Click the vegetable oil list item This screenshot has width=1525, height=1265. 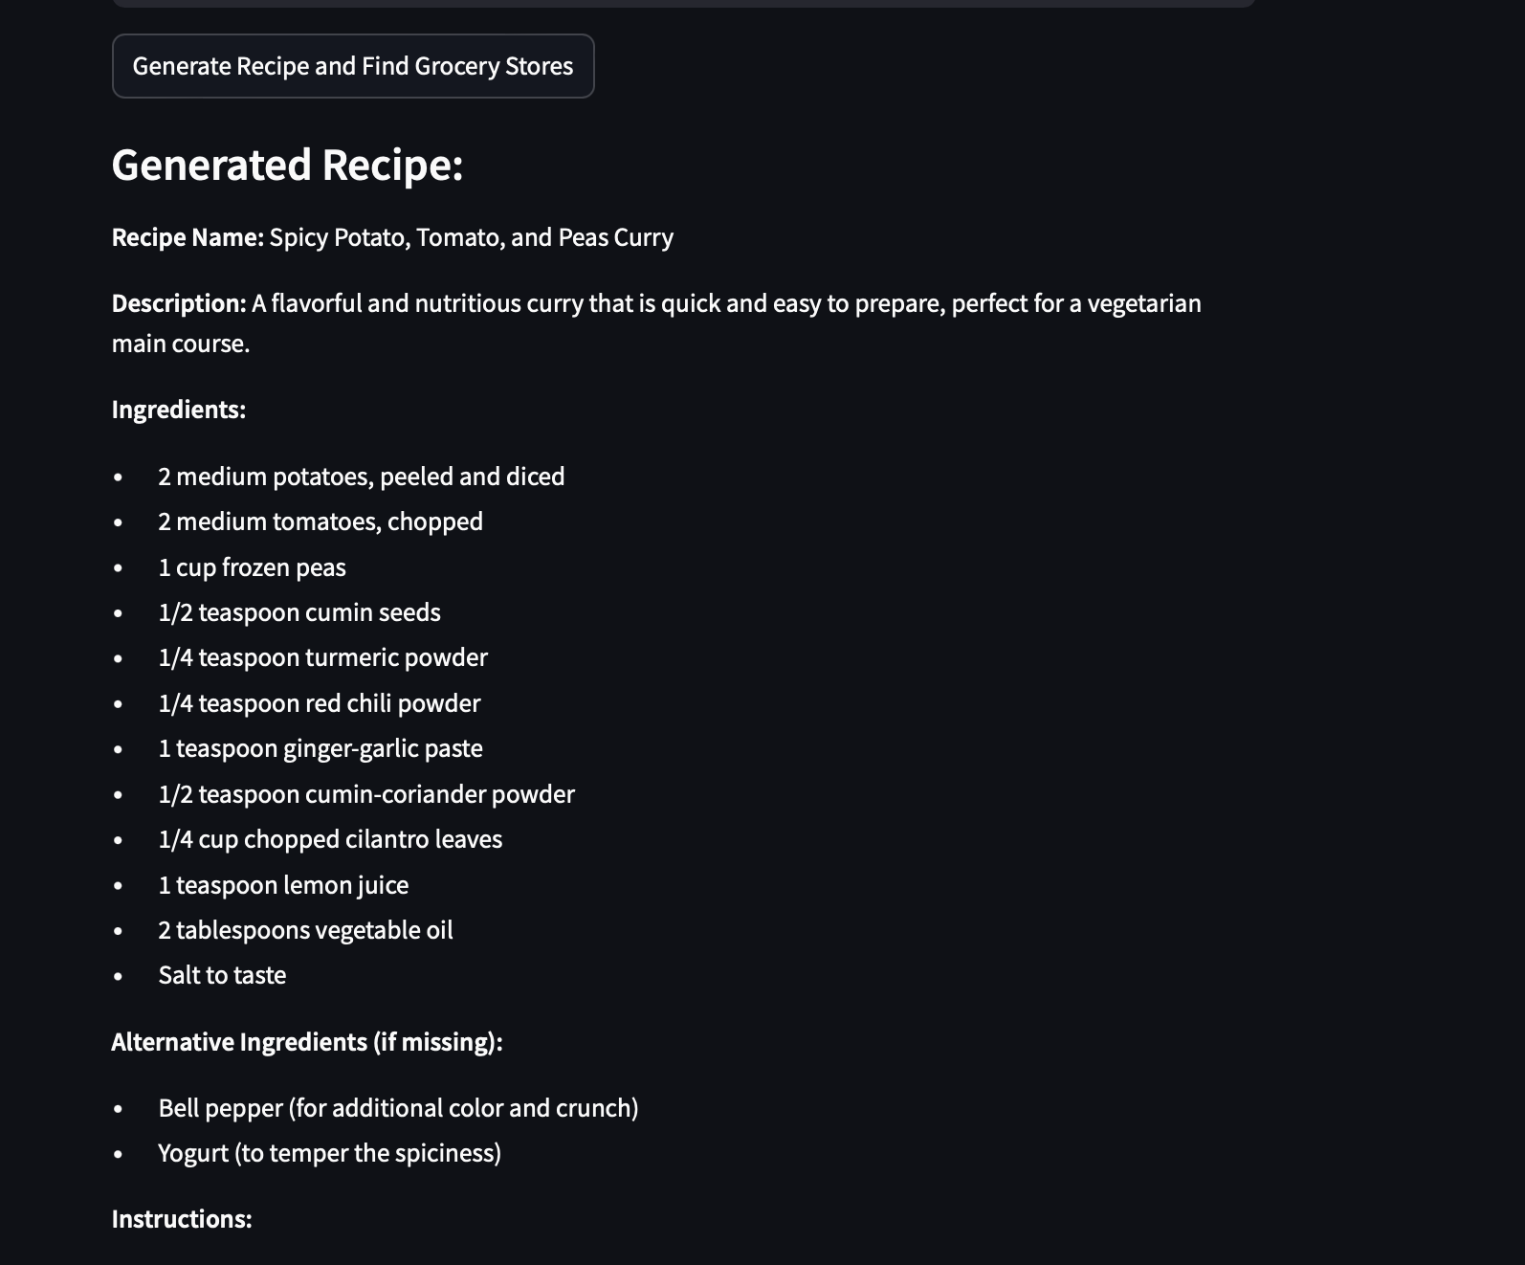pyautogui.click(x=305, y=930)
